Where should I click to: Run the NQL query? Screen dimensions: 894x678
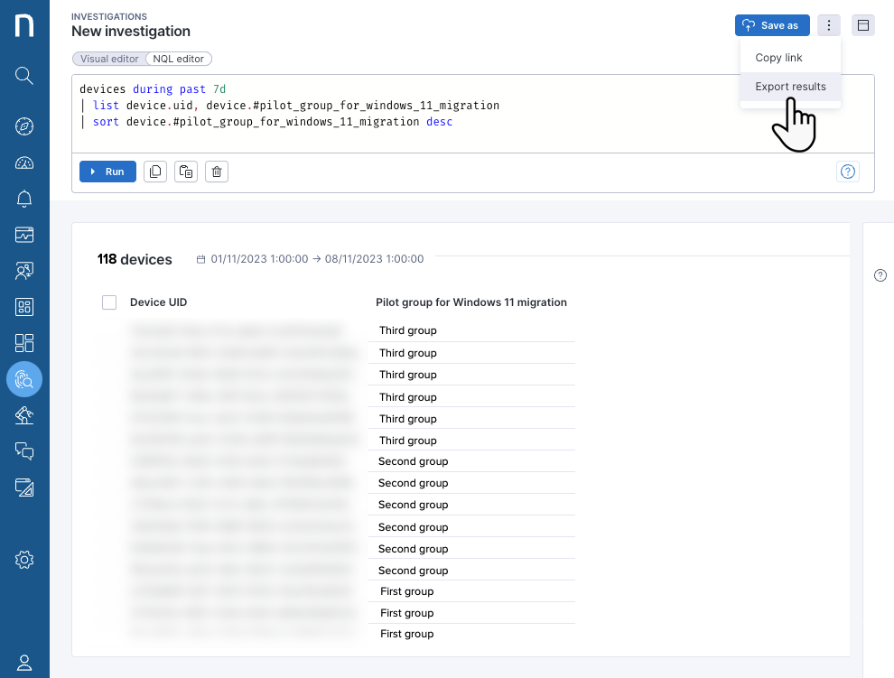(x=107, y=172)
